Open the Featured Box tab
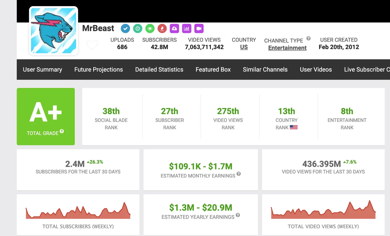The width and height of the screenshot is (390, 236). click(213, 70)
